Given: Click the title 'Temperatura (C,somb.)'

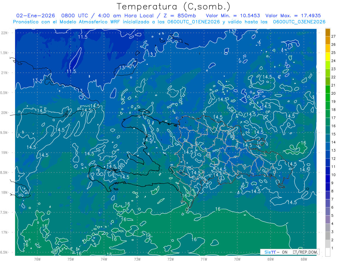Looking at the screenshot, I should click(x=174, y=7).
